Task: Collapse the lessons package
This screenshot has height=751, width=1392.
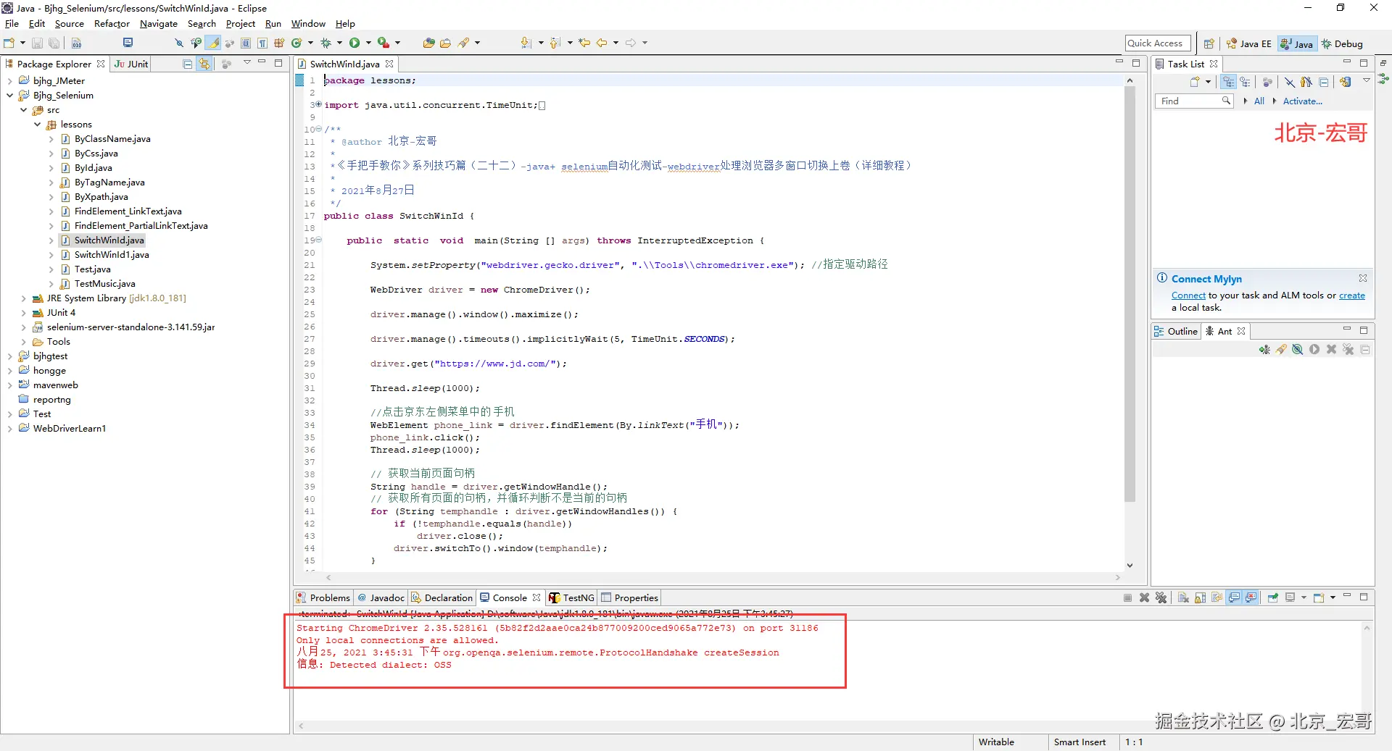Action: [37, 125]
